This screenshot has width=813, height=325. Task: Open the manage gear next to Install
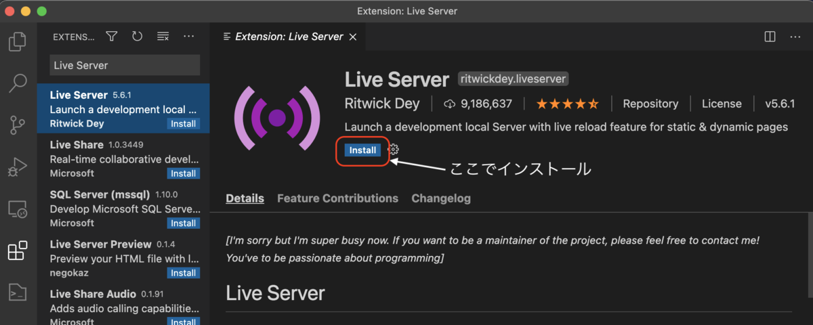[x=393, y=150]
